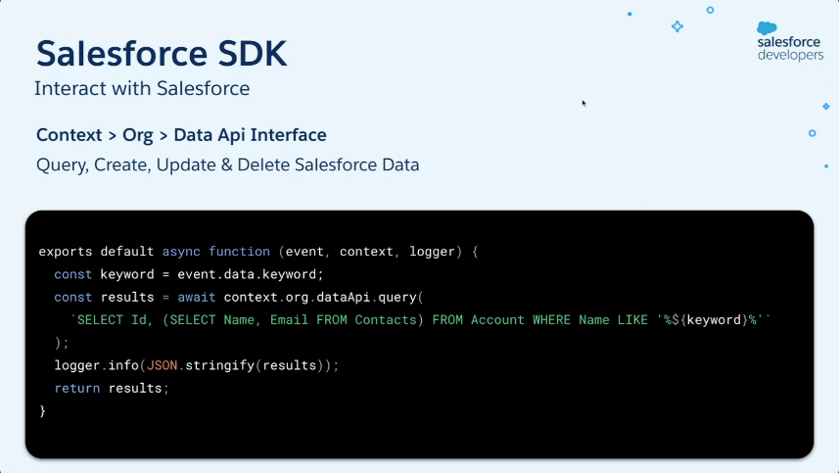Click the 'Context > Org > Data Api Interface' heading
Viewport: 839px width, 473px height.
(181, 135)
